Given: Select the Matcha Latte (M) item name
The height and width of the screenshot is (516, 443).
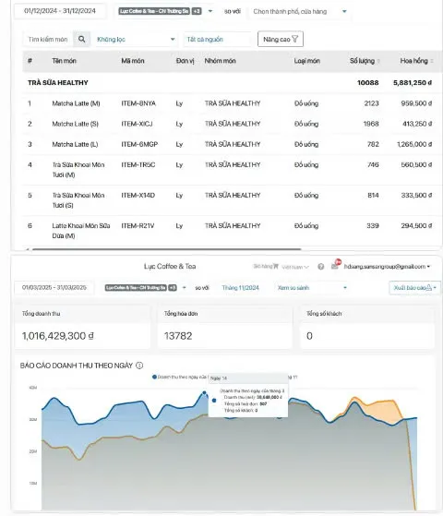Looking at the screenshot, I should pyautogui.click(x=76, y=103).
